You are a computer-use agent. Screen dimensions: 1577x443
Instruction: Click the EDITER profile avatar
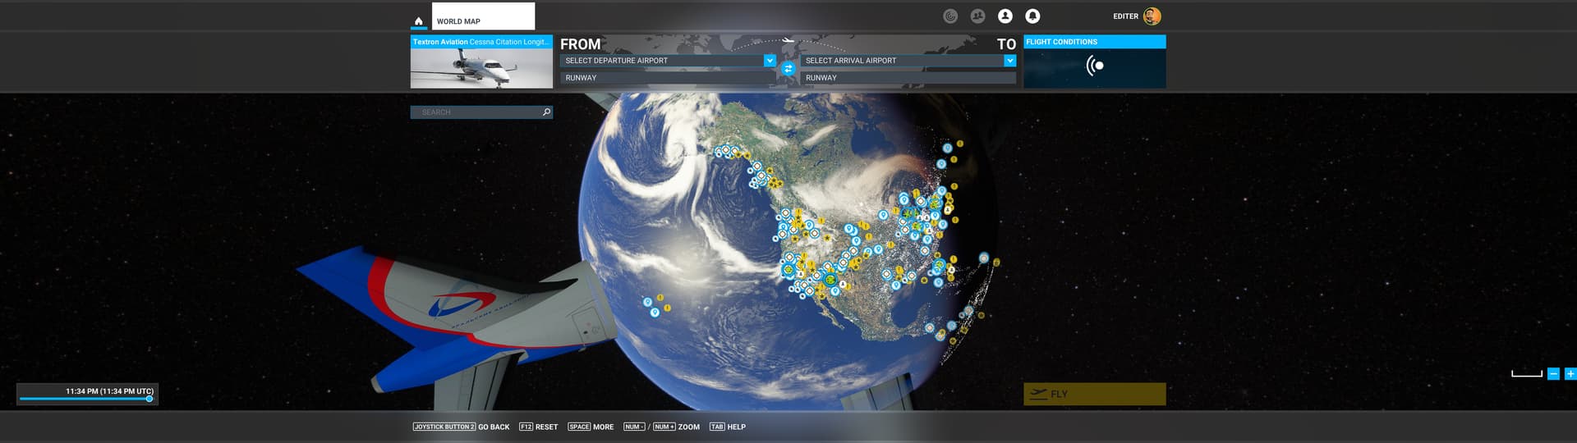[1152, 16]
